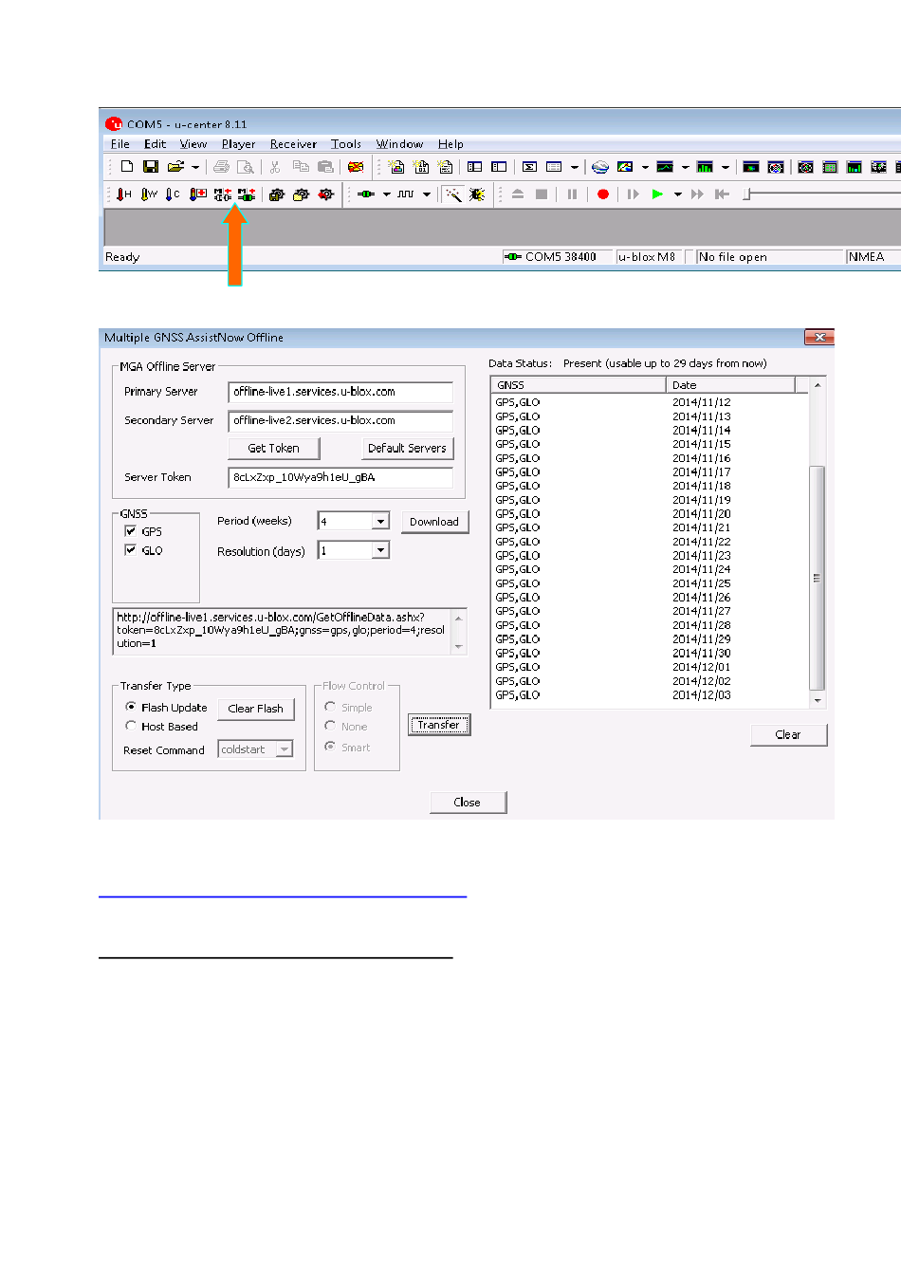Create a new file in the toolbar

click(x=126, y=167)
